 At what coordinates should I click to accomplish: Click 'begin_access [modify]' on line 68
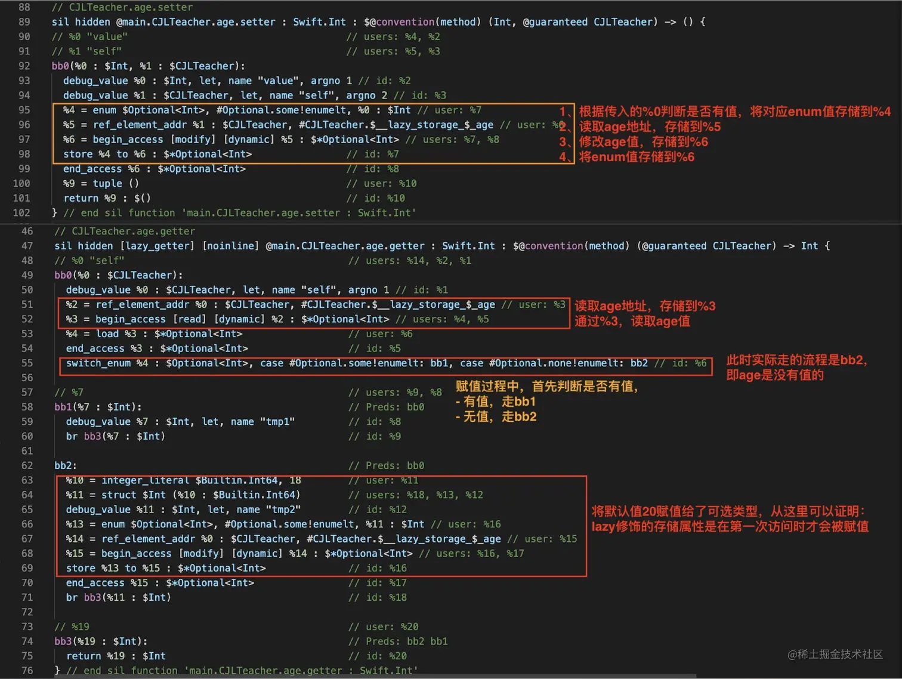click(163, 553)
